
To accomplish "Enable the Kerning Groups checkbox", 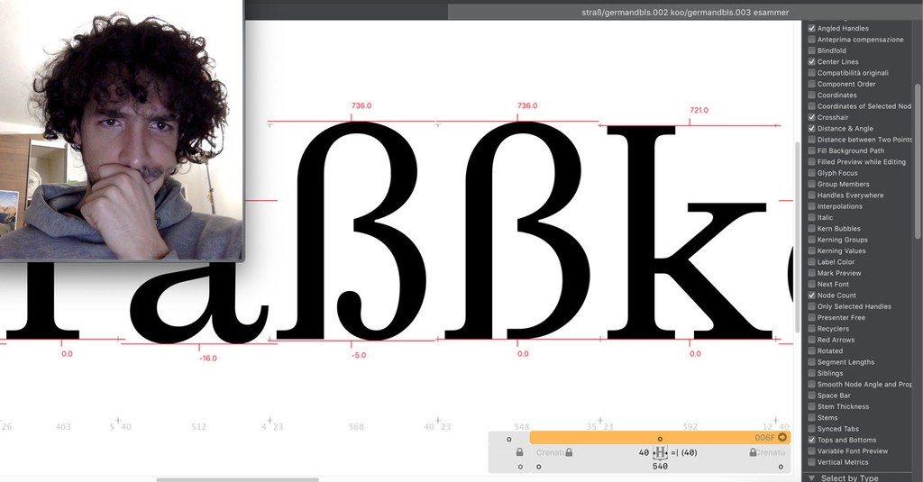I will (x=812, y=240).
